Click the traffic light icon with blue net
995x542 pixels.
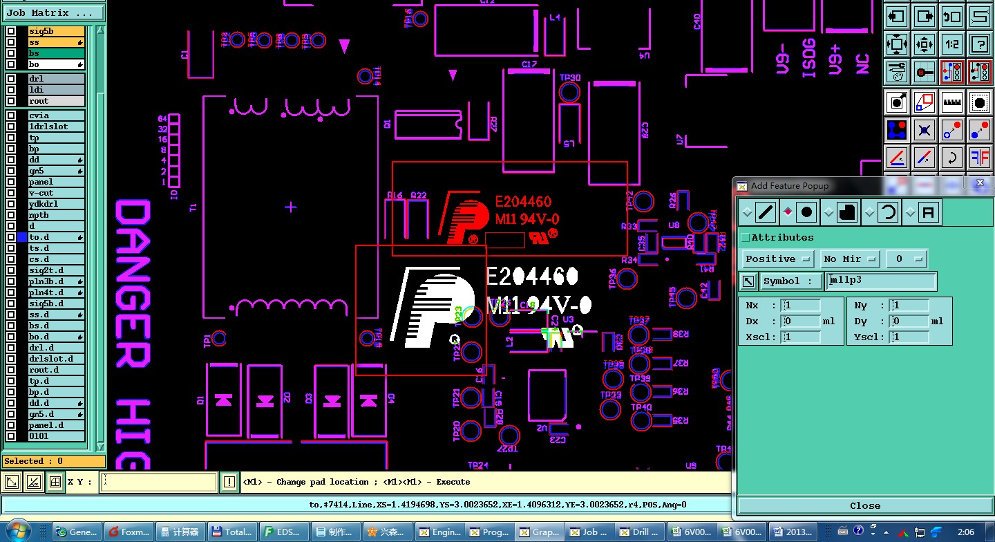(952, 72)
